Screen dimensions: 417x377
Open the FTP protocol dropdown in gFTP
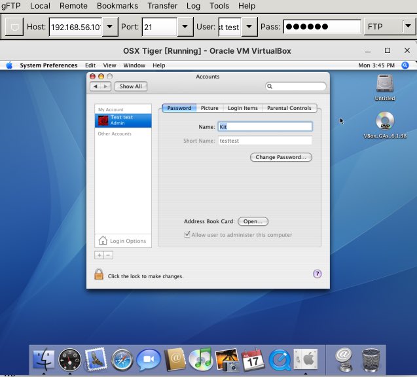point(390,27)
